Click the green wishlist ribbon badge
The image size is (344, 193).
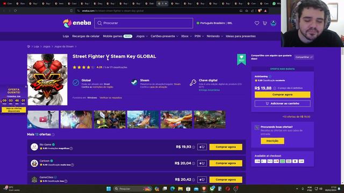pyautogui.click(x=241, y=60)
